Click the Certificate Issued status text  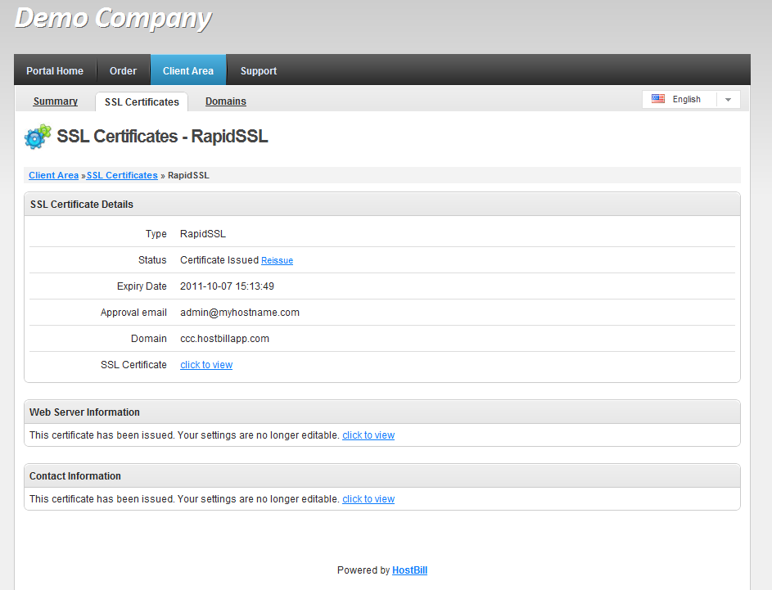(219, 260)
